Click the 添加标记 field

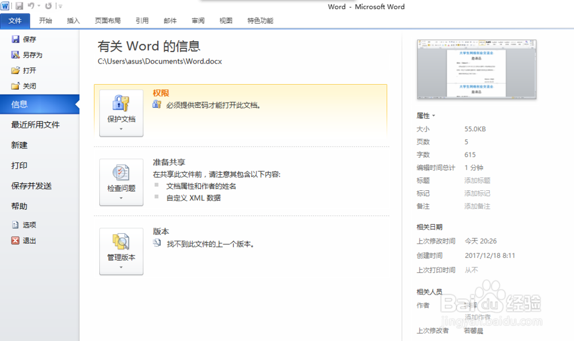(x=478, y=193)
